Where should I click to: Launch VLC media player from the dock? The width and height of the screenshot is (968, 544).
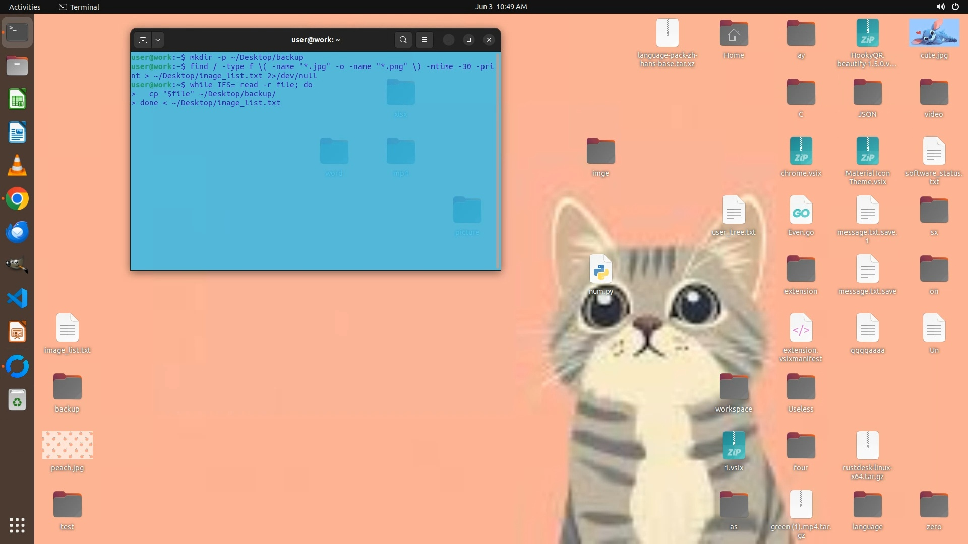click(17, 166)
